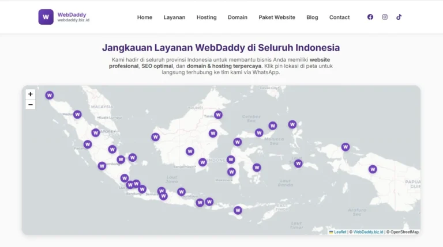Click the map pin near Medan
443x247 pixels.
[x=77, y=115]
